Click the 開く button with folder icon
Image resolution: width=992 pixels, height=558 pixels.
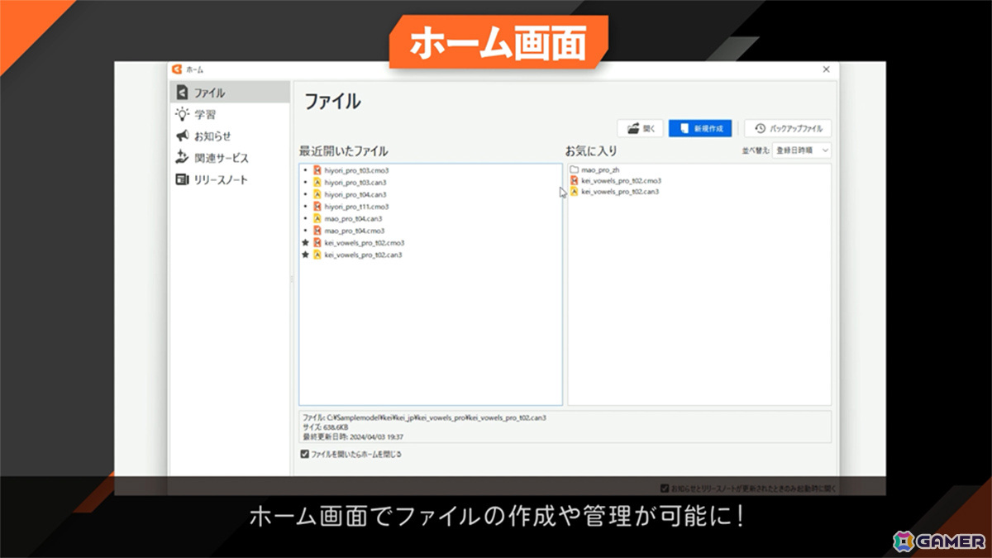pyautogui.click(x=640, y=128)
